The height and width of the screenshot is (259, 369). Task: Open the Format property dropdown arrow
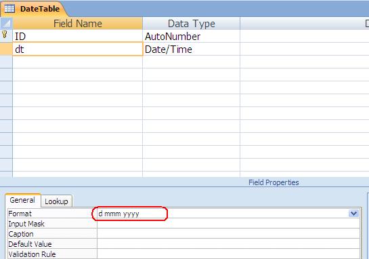[x=353, y=214]
